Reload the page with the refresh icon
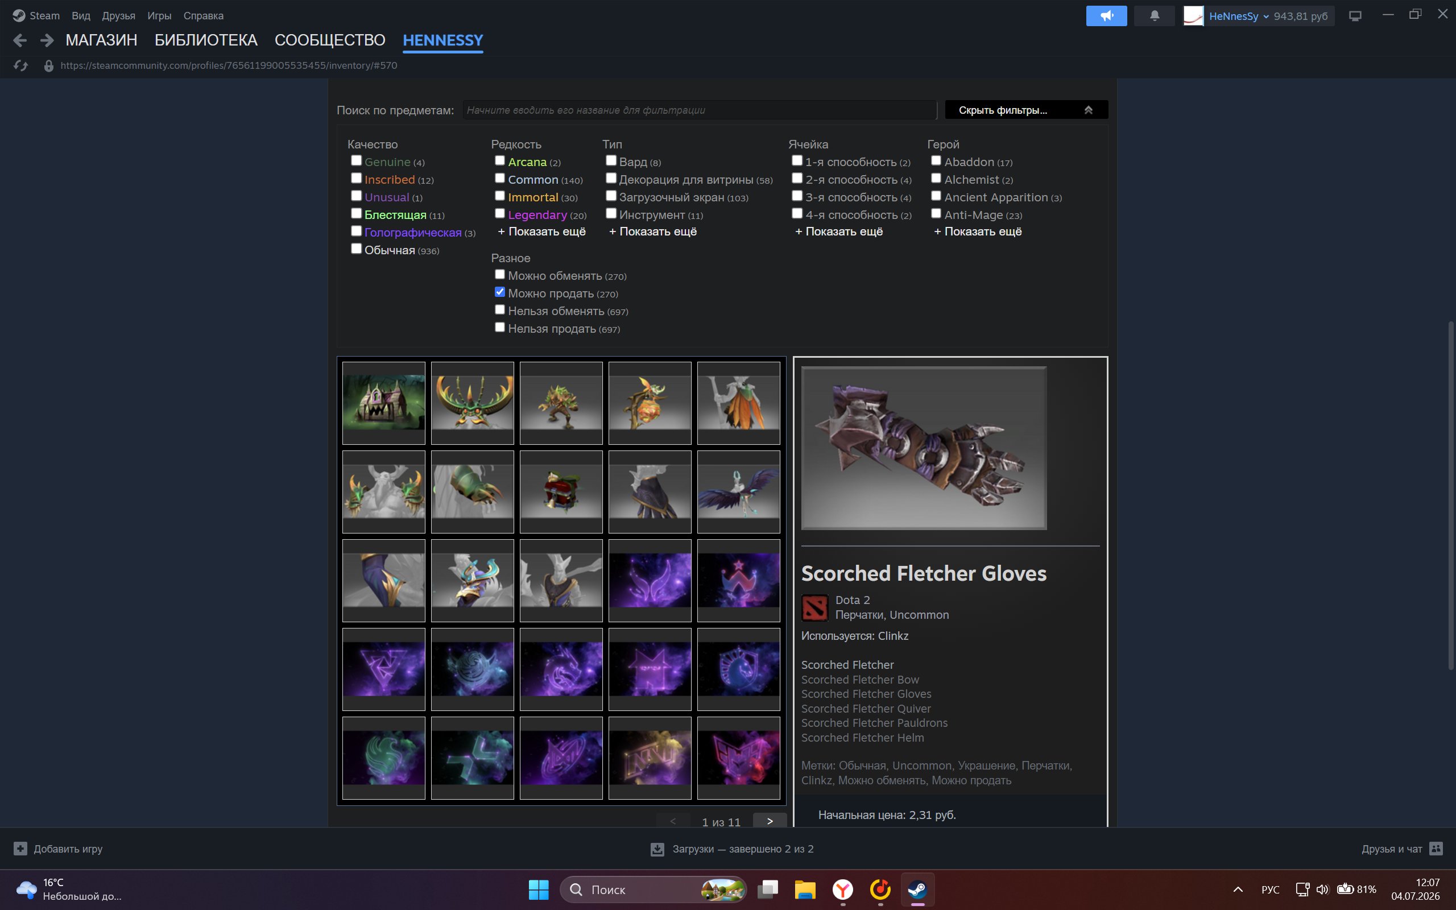The width and height of the screenshot is (1456, 910). click(21, 65)
